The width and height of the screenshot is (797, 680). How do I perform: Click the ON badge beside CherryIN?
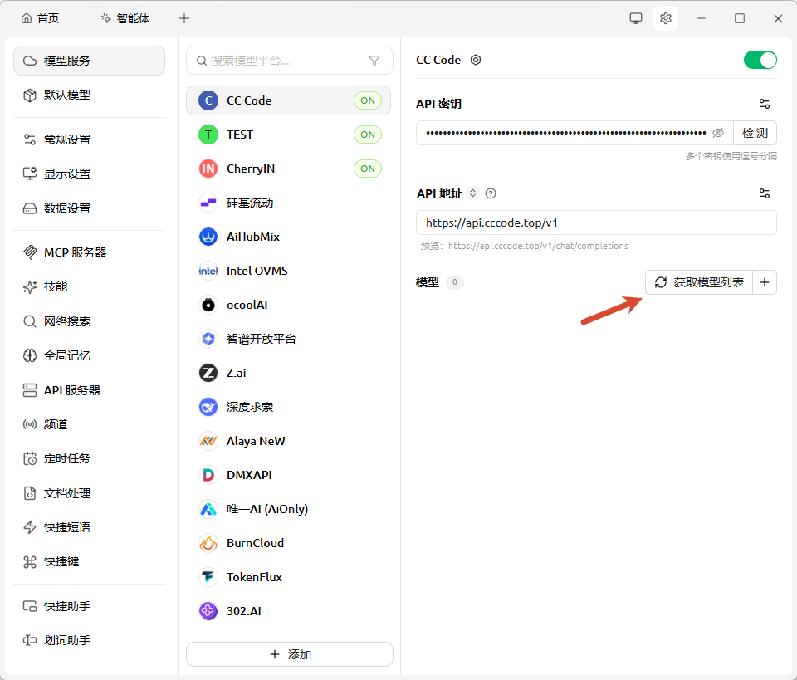(x=368, y=169)
